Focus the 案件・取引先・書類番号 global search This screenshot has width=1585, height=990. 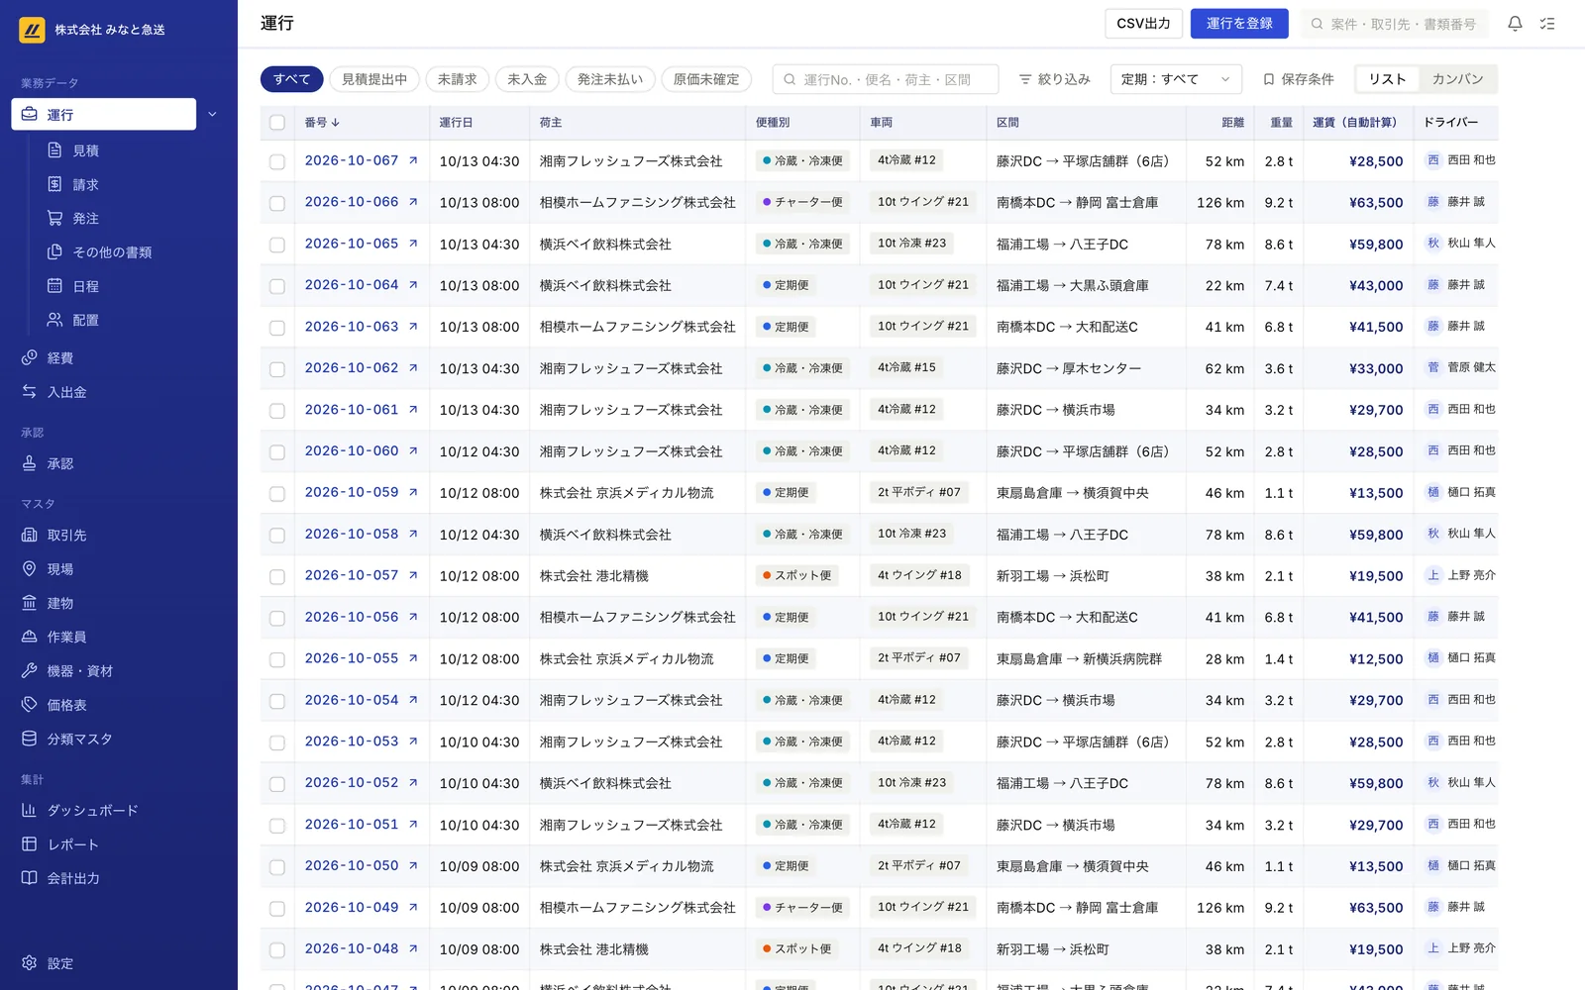[x=1393, y=24]
